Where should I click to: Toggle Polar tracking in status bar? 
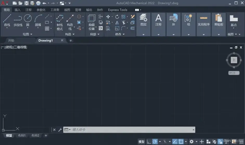(x=155, y=142)
